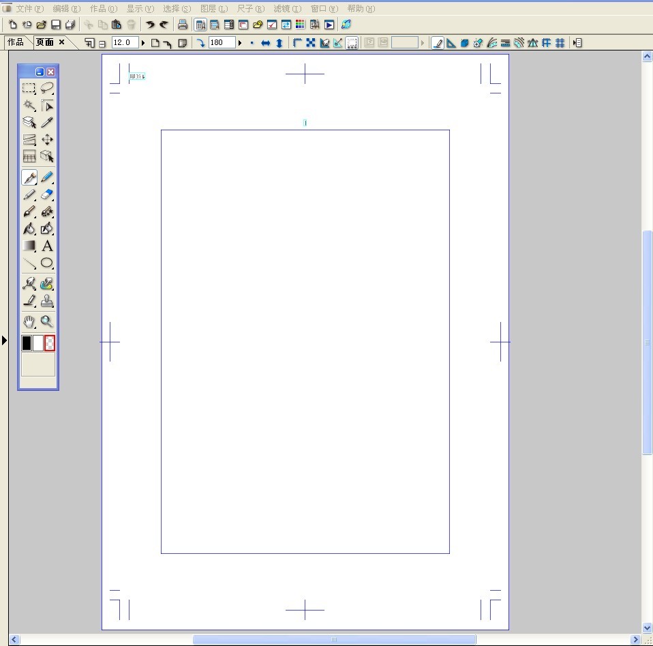653x646 pixels.
Task: Click the rotate view arrow button
Action: tap(200, 43)
